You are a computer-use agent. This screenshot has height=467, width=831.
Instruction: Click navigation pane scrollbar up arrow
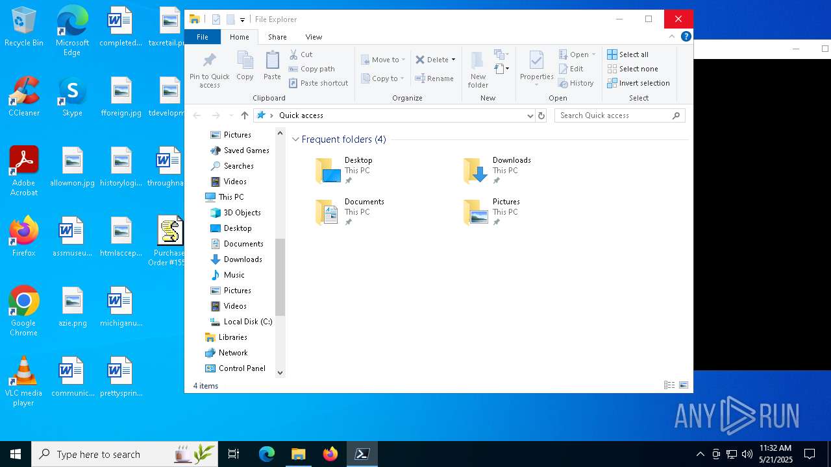pos(280,133)
